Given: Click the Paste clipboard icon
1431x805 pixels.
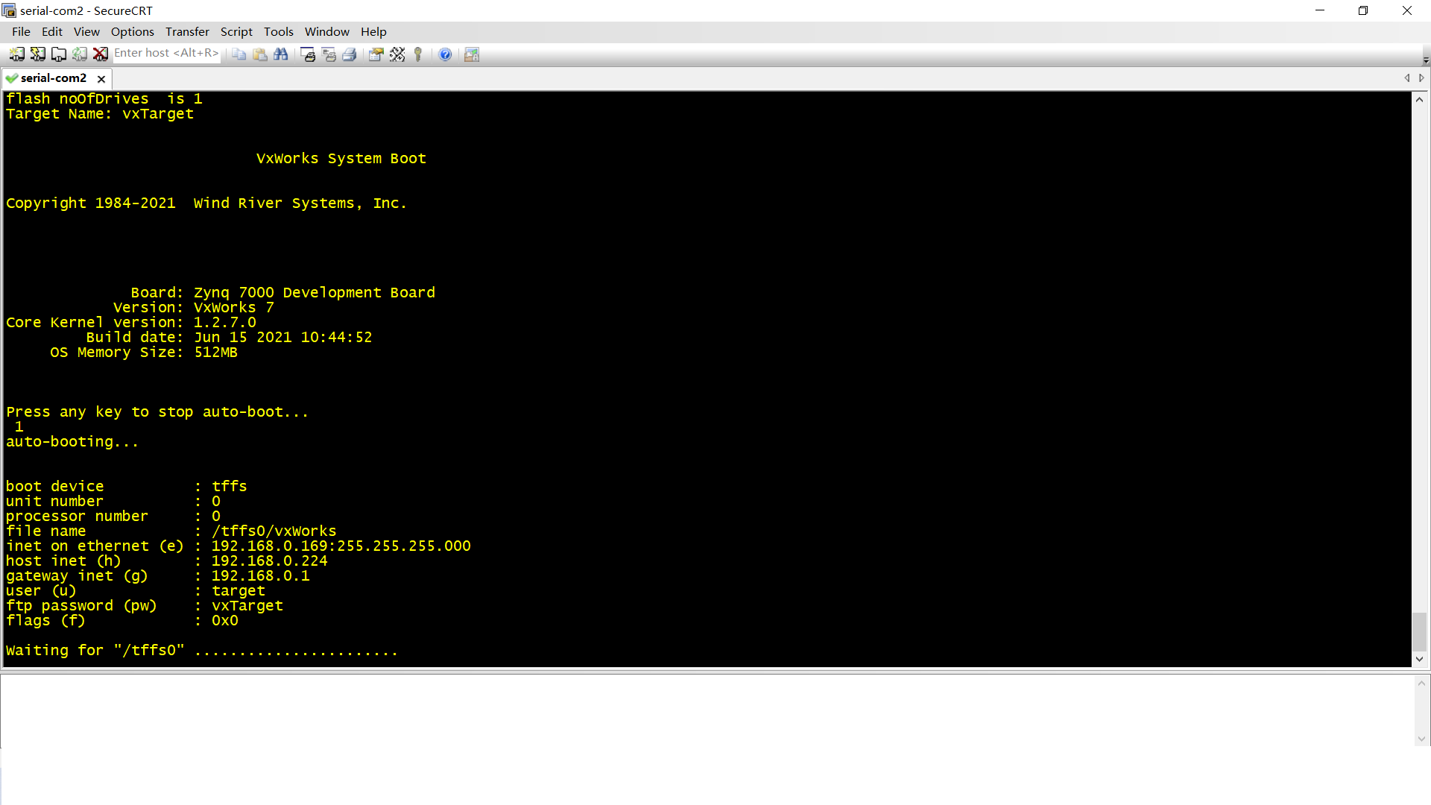Looking at the screenshot, I should [260, 54].
